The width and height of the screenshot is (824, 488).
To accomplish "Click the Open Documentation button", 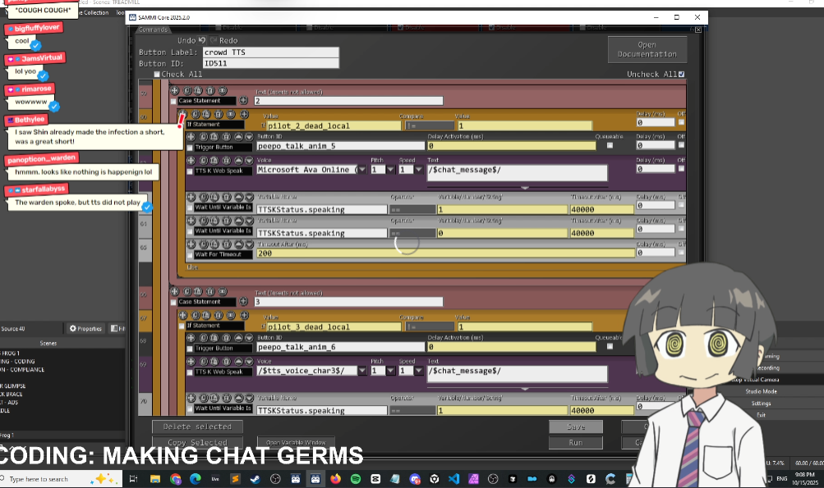I will tap(647, 49).
